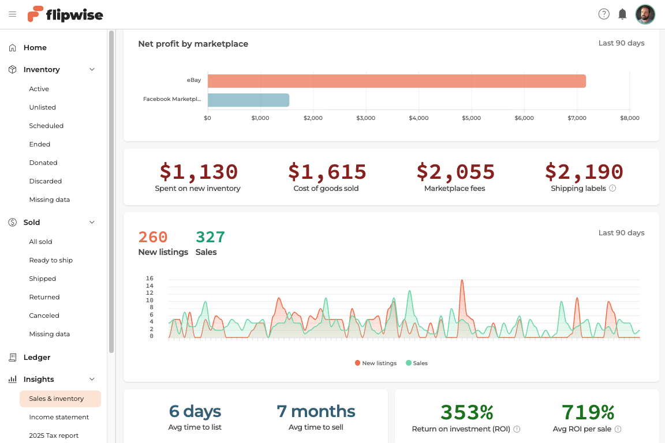Open Shipped items
The height and width of the screenshot is (443, 665).
[42, 279]
